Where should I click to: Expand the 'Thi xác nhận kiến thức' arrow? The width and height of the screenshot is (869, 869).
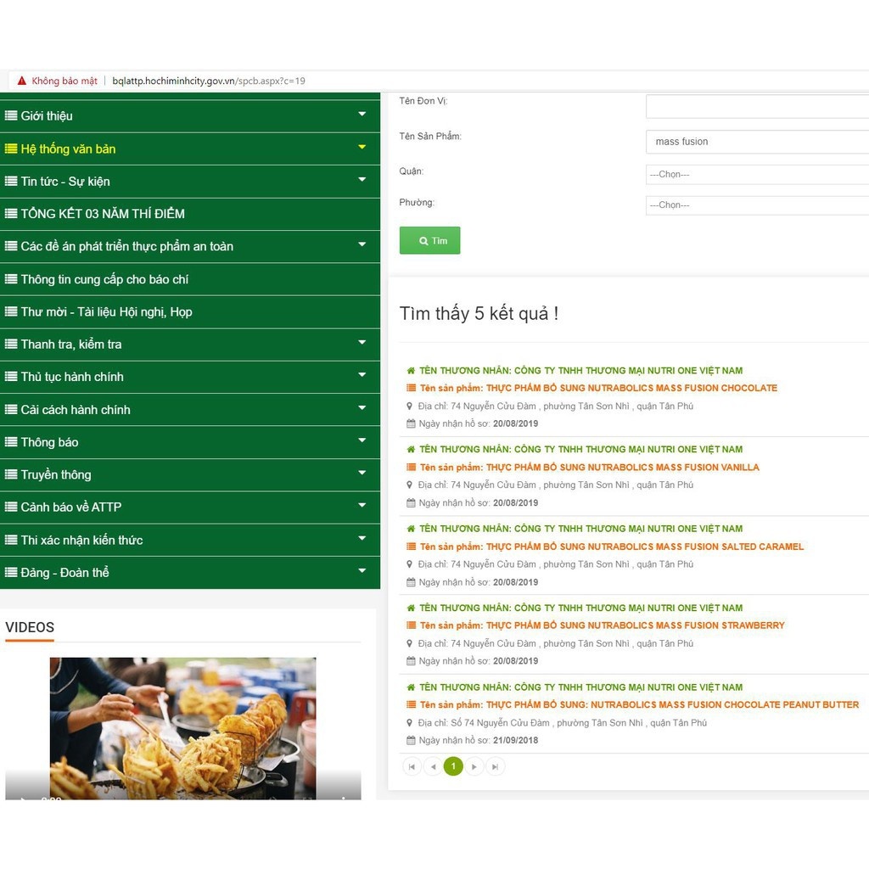[x=362, y=538]
